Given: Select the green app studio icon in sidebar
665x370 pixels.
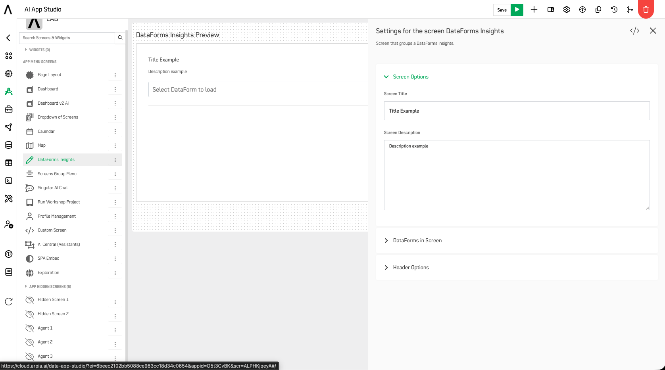Looking at the screenshot, I should pyautogui.click(x=8, y=91).
